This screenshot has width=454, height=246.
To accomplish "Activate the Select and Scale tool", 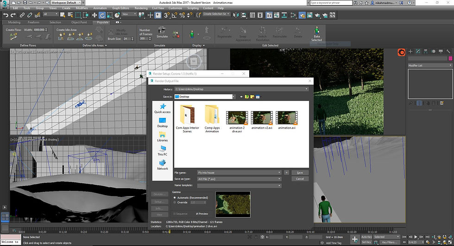I will [x=110, y=15].
